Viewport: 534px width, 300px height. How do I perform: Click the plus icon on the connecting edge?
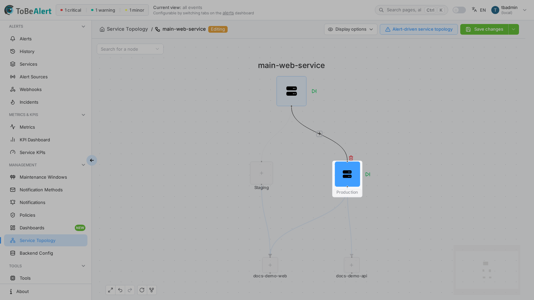(x=319, y=134)
